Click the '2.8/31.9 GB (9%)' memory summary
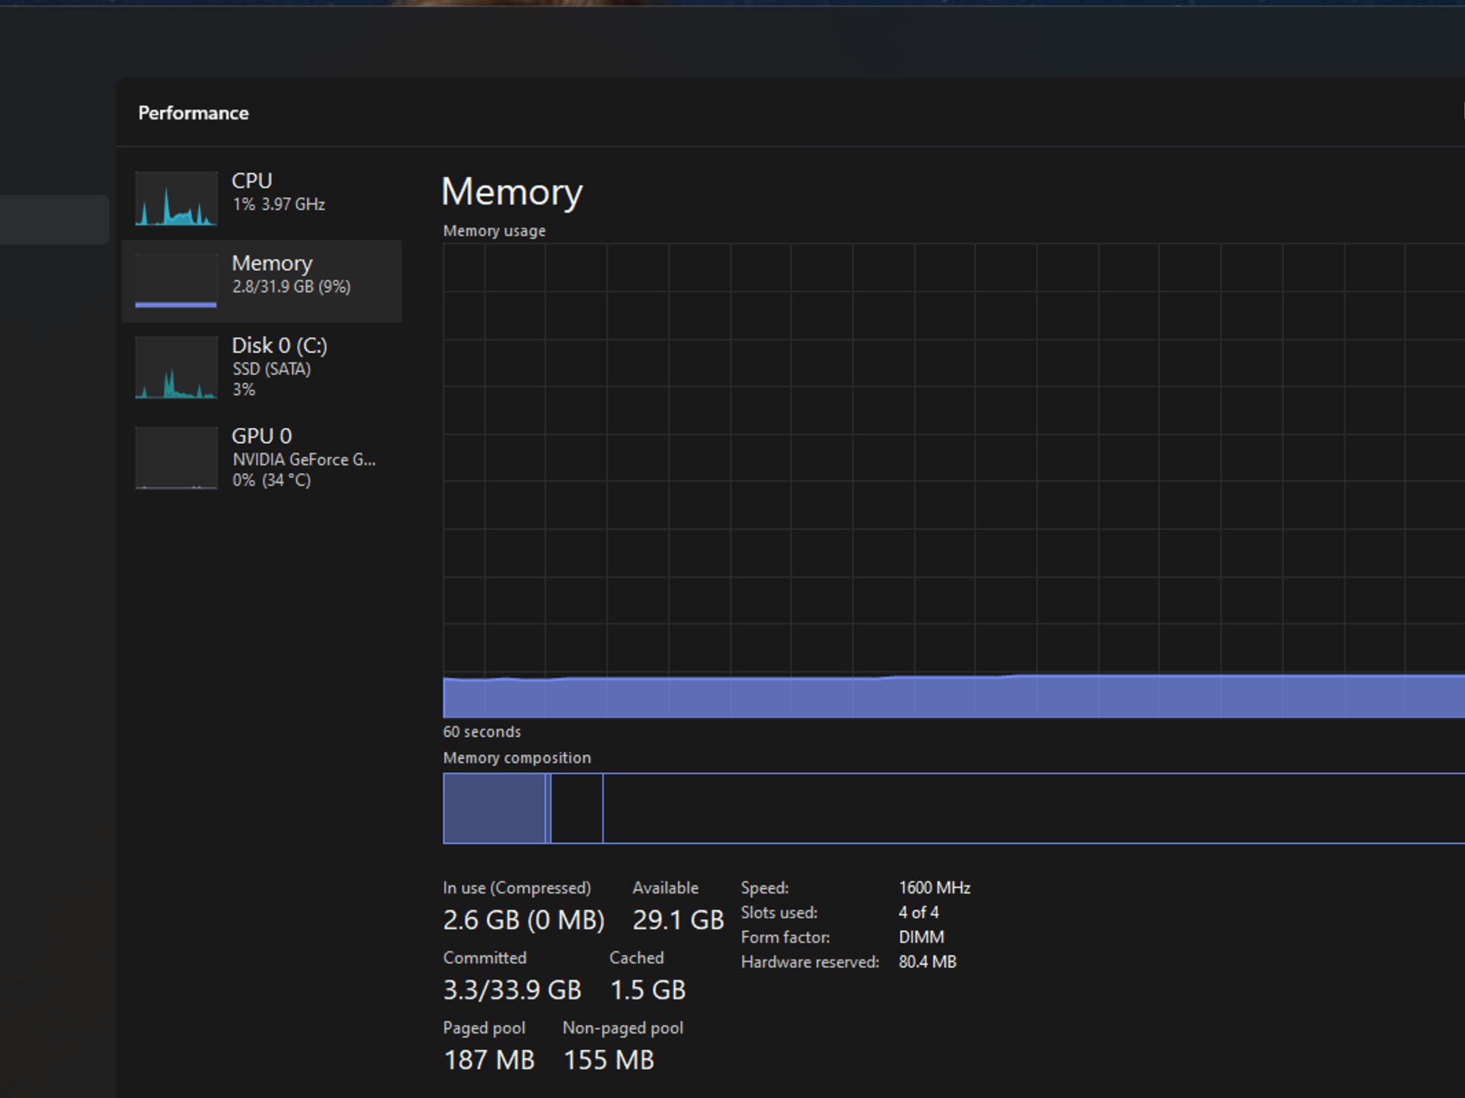This screenshot has height=1098, width=1465. point(291,287)
